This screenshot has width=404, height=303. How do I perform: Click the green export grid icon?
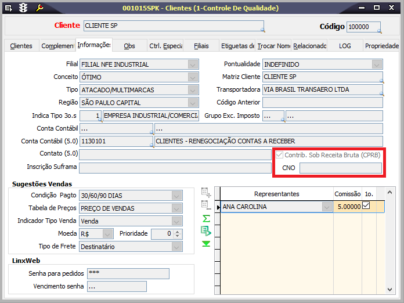[206, 231]
